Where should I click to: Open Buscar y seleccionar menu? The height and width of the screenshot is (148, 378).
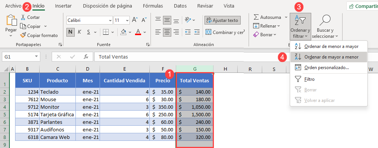(x=325, y=26)
